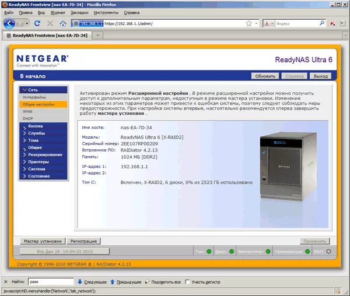Open the Закладки menu
Screen dimensions: 350x296
pyautogui.click(x=79, y=13)
